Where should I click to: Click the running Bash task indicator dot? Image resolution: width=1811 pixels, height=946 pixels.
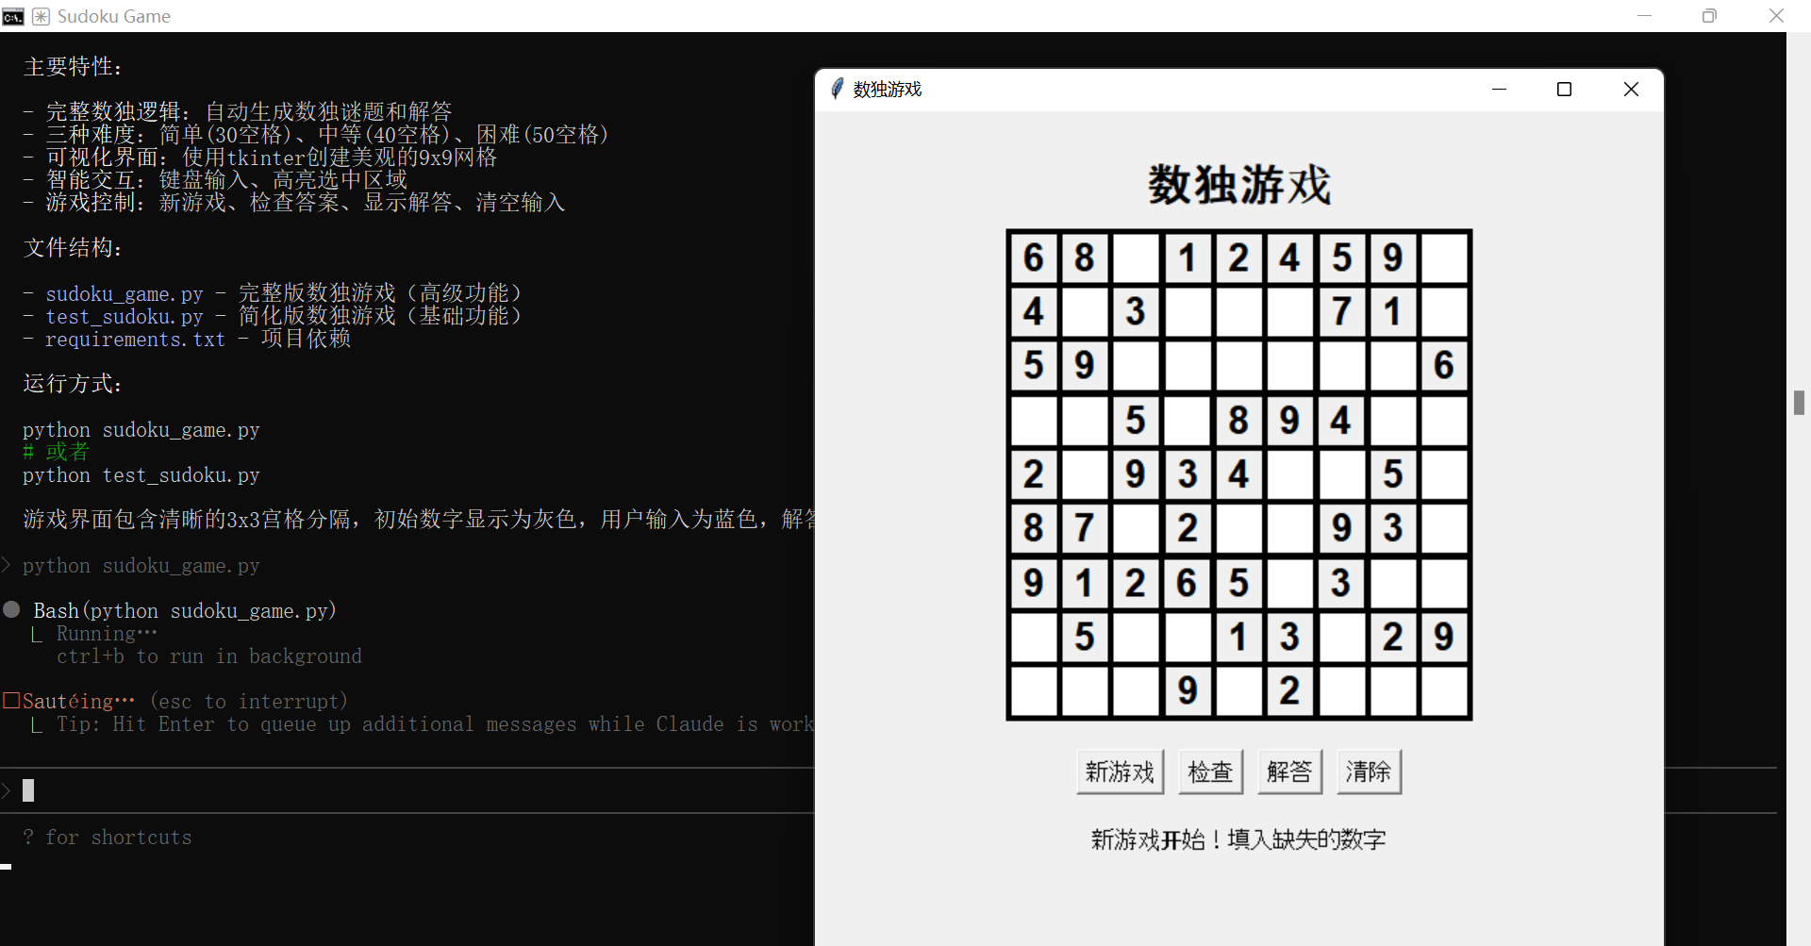click(x=11, y=608)
